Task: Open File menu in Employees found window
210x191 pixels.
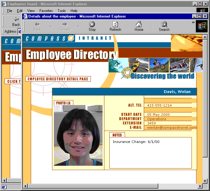Action: pos(10,10)
